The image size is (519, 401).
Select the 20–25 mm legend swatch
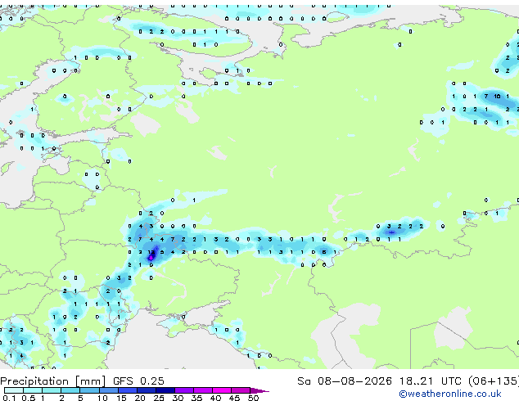tap(146, 390)
